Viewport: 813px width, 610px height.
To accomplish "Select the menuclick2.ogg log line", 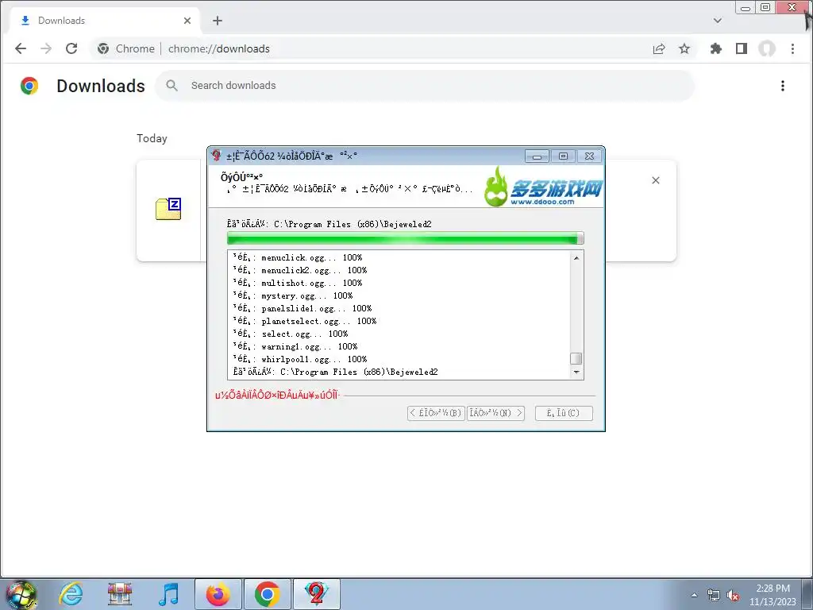I will (x=299, y=270).
